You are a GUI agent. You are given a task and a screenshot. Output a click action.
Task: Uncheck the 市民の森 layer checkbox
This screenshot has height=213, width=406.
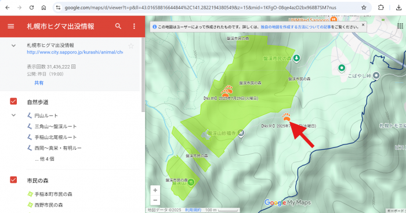tap(13, 180)
